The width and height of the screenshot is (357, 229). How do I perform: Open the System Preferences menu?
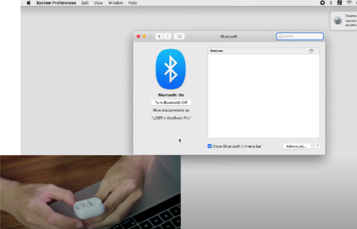pos(56,3)
